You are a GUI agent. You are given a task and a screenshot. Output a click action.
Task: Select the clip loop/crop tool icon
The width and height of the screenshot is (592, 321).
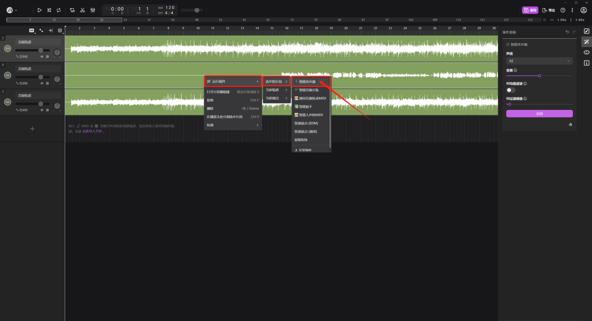(72, 10)
